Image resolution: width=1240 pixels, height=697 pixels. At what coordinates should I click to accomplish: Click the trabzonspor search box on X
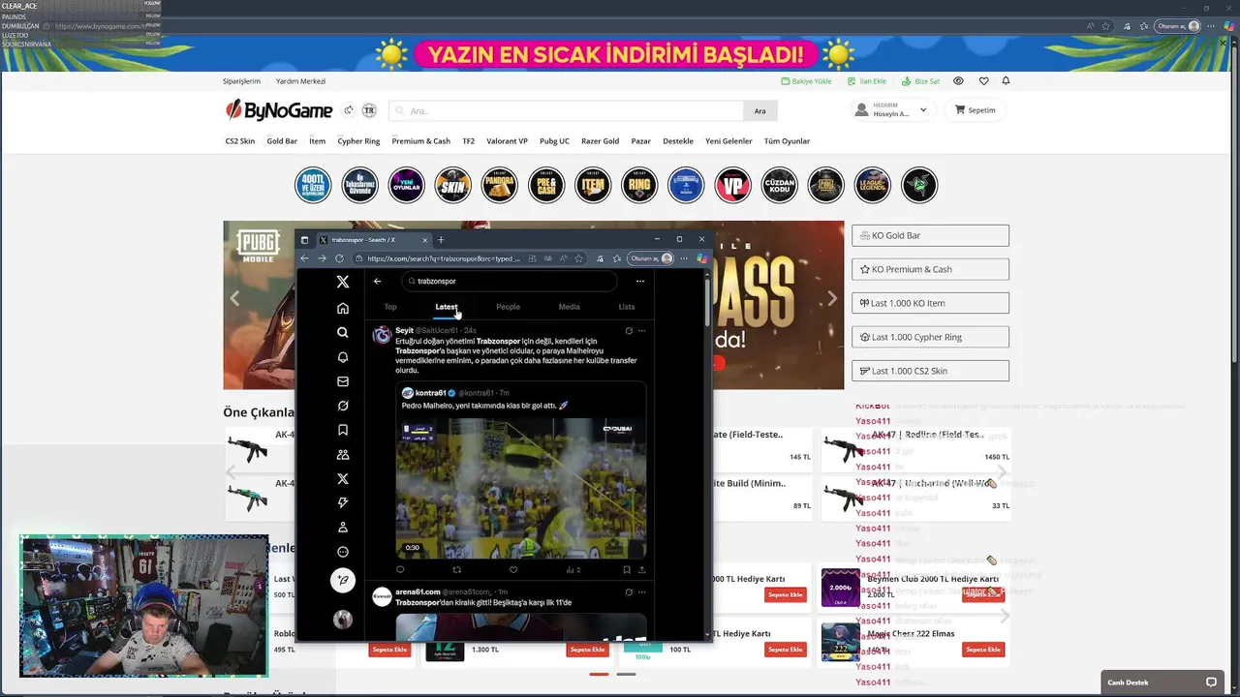tap(510, 281)
